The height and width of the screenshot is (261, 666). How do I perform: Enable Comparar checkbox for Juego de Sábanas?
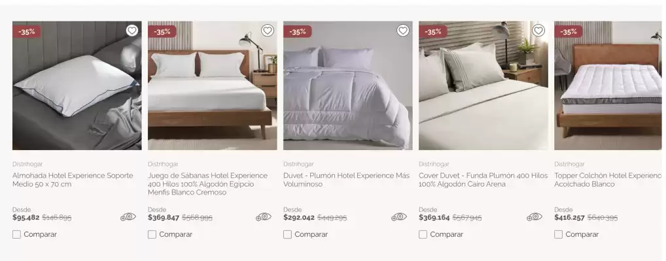(x=152, y=234)
